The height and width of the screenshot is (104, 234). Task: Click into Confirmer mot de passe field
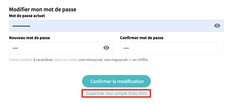click(x=172, y=48)
